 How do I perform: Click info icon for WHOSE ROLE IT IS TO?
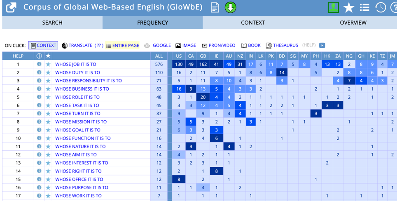pos(39,97)
